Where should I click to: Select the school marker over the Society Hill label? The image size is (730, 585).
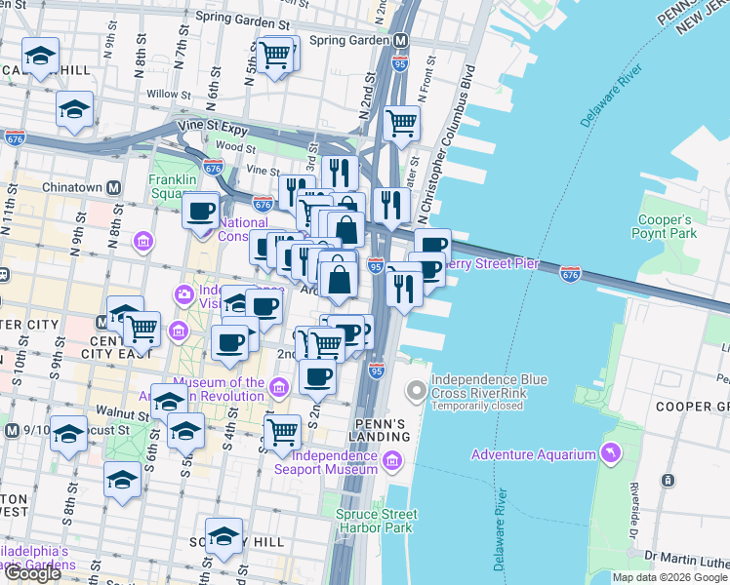223,537
